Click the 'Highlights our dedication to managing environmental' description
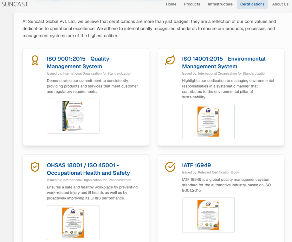Screen dimensions: 292x242 tap(228, 89)
